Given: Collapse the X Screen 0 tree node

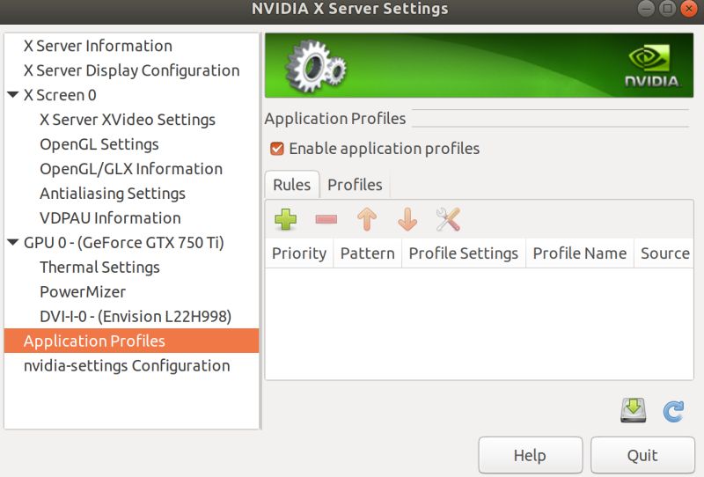Looking at the screenshot, I should [x=13, y=95].
